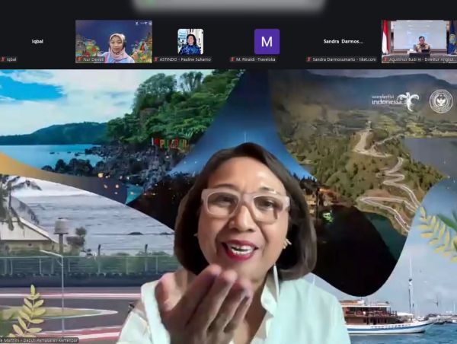Select Iqbal's participant tile

coord(37,40)
